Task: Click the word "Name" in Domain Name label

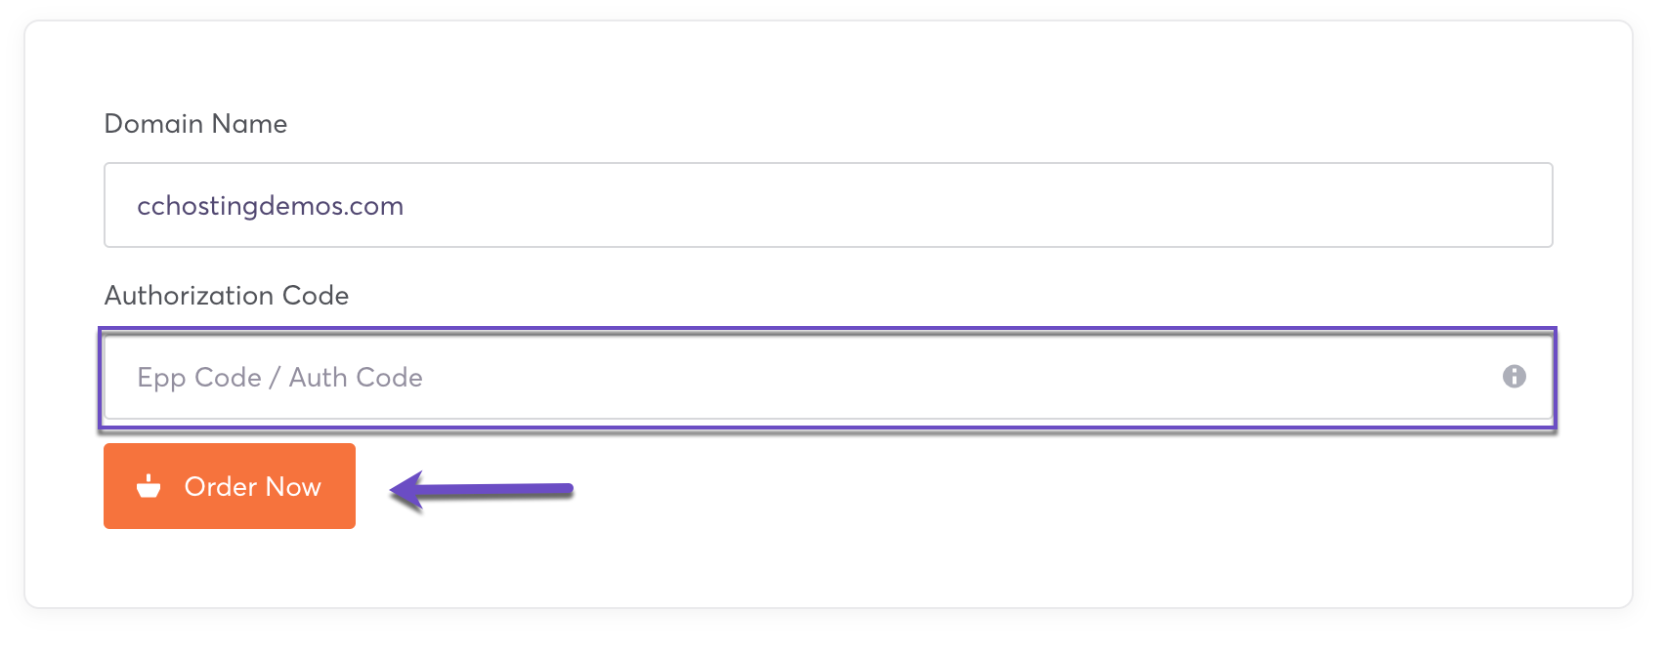Action: (x=249, y=124)
